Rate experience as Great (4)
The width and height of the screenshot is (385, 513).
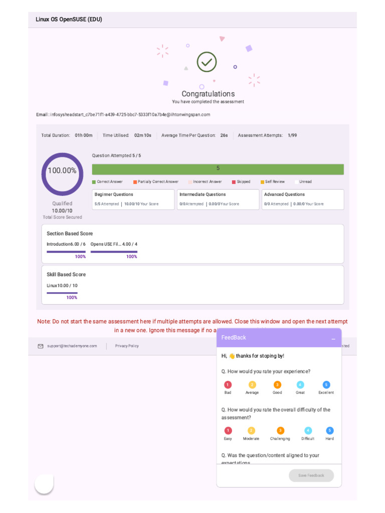(300, 385)
